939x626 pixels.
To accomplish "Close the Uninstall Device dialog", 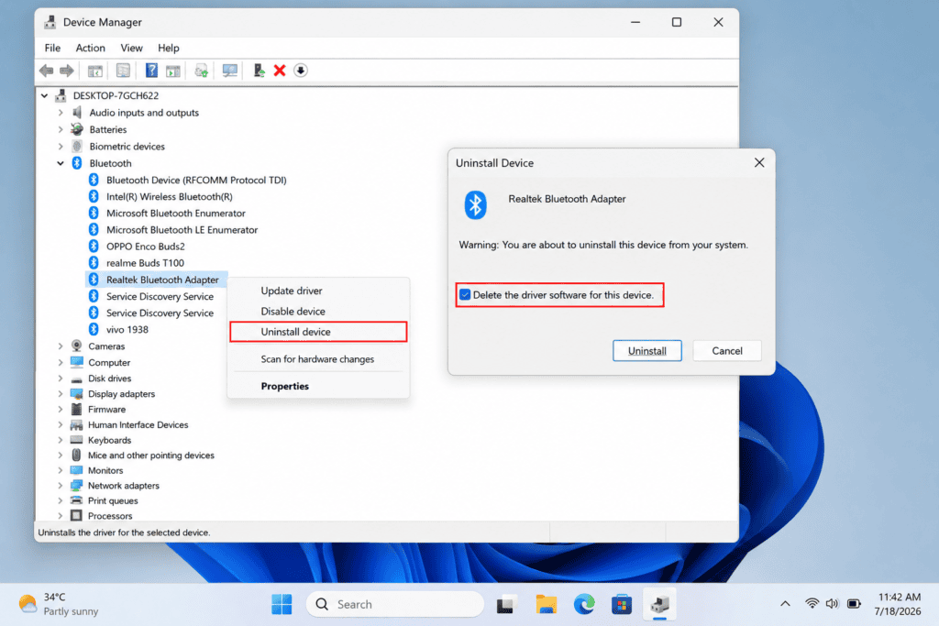I will (759, 163).
